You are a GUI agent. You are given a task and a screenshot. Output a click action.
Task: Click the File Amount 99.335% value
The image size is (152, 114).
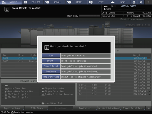coord(147,16)
